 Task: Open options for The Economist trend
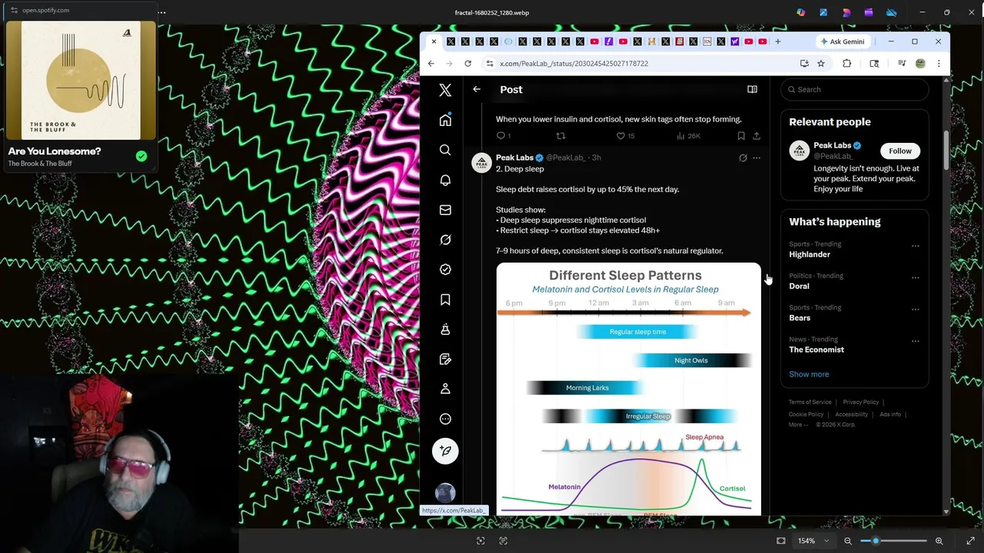point(915,341)
